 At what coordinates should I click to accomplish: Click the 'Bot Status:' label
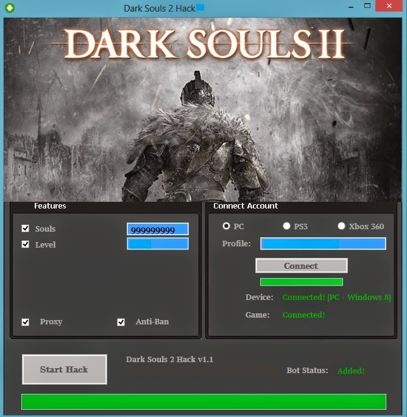(307, 371)
